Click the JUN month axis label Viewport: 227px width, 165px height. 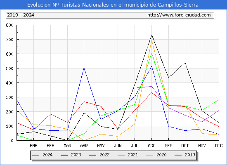tap(118, 146)
